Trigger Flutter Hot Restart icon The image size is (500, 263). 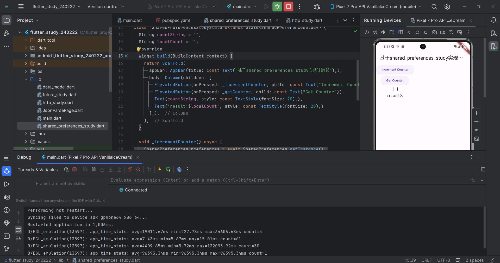[x=168, y=169]
